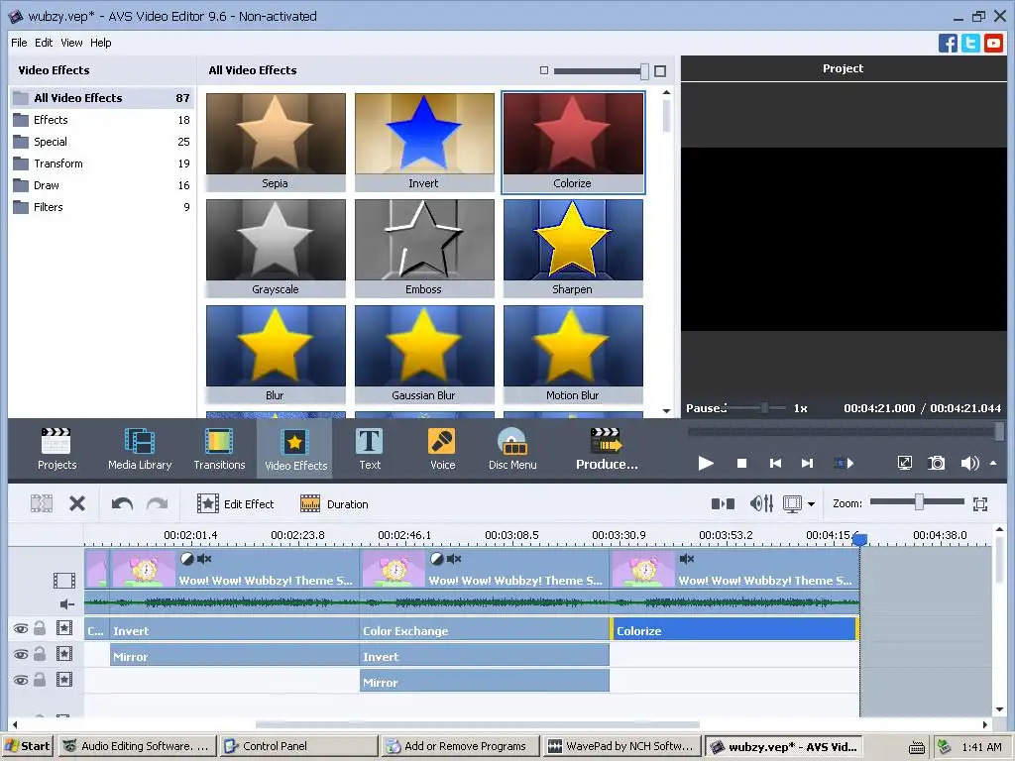Select the Filters folder
Viewport: 1015px width, 761px height.
102,207
